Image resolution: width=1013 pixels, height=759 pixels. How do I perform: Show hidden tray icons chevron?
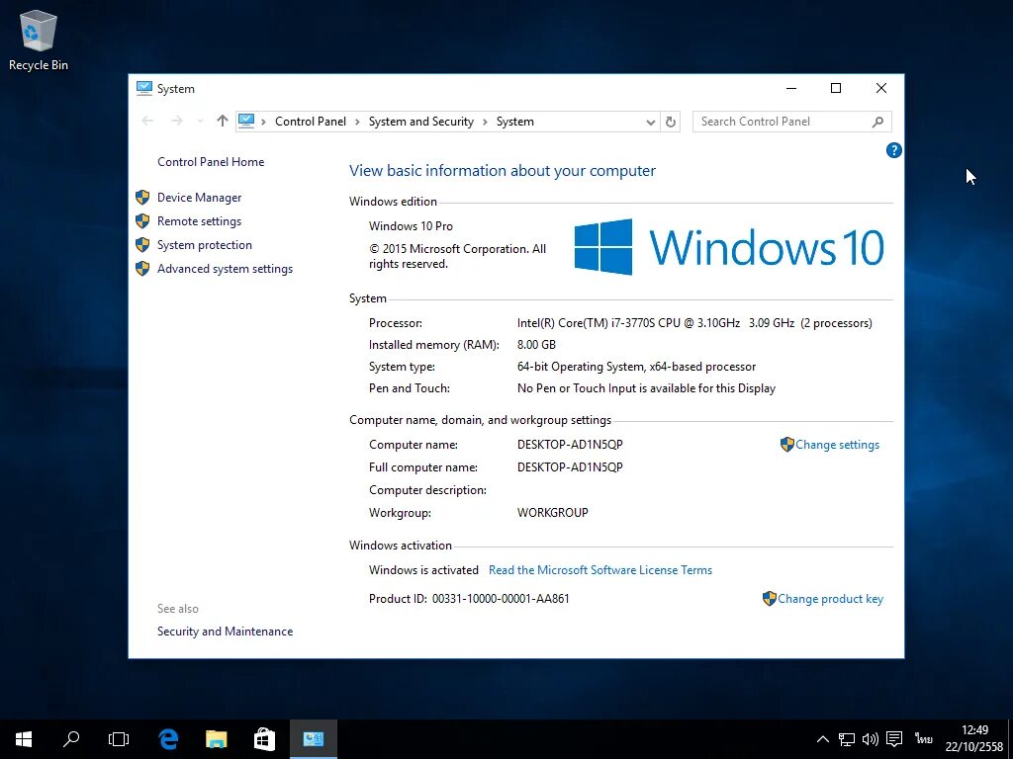[822, 739]
